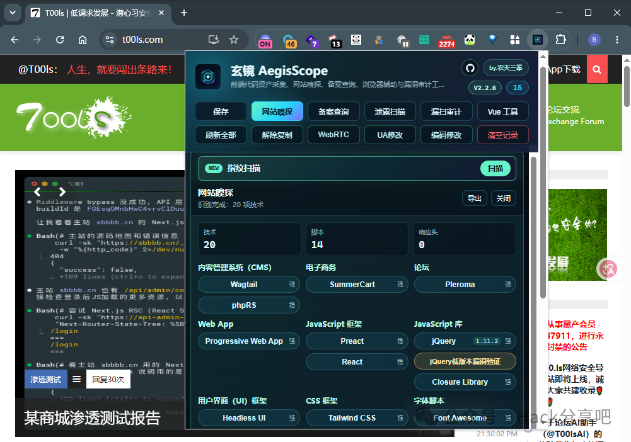Click the 导出 button
631x442 pixels.
pyautogui.click(x=475, y=198)
